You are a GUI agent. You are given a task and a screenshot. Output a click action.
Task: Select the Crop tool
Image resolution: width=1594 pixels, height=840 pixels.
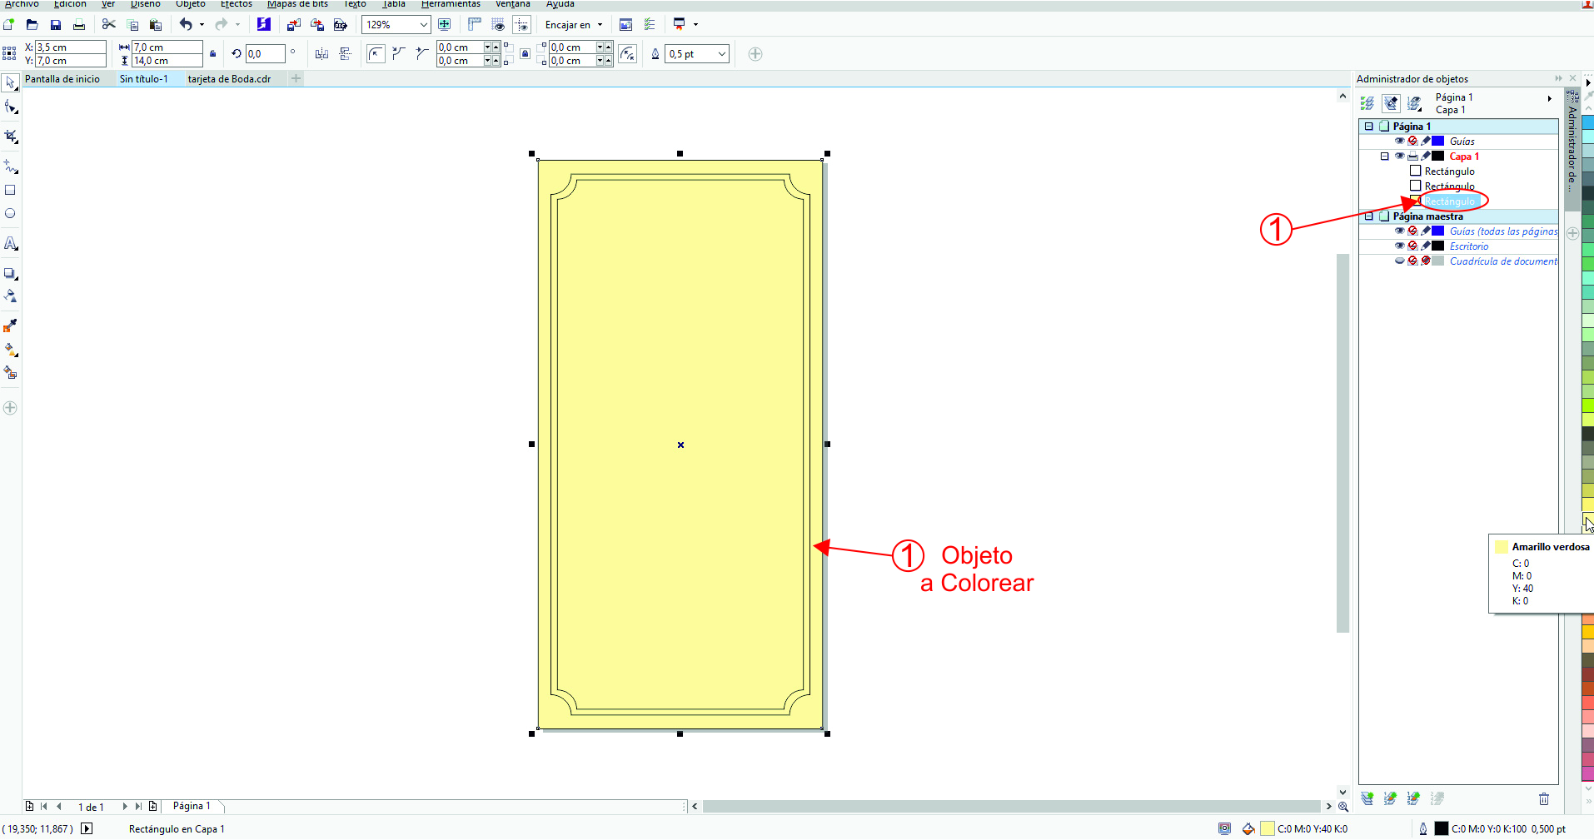coord(10,136)
